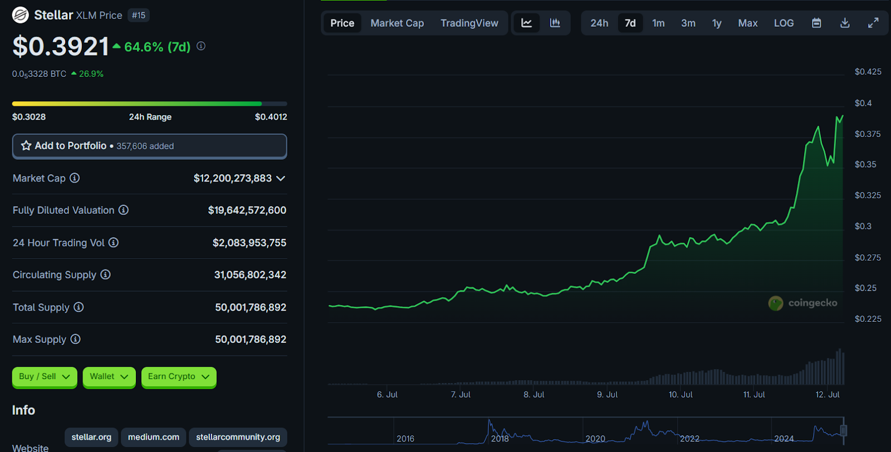Click the 12. Jul date axis label
891x452 pixels.
[x=828, y=394]
